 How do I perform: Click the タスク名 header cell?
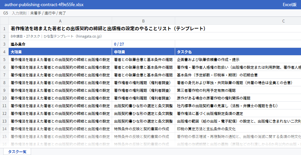pos(238,52)
